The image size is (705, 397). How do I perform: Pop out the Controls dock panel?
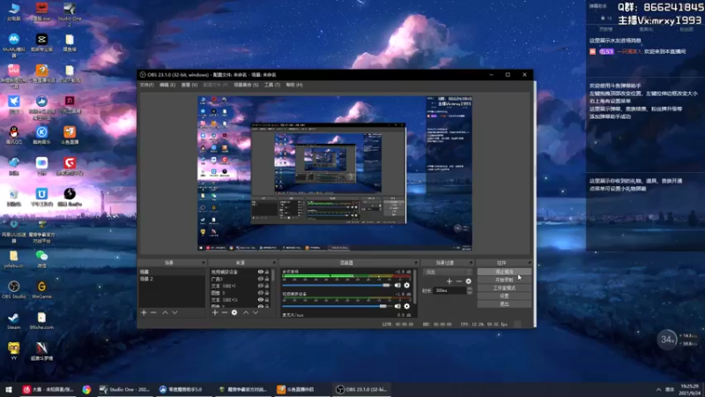pyautogui.click(x=530, y=262)
